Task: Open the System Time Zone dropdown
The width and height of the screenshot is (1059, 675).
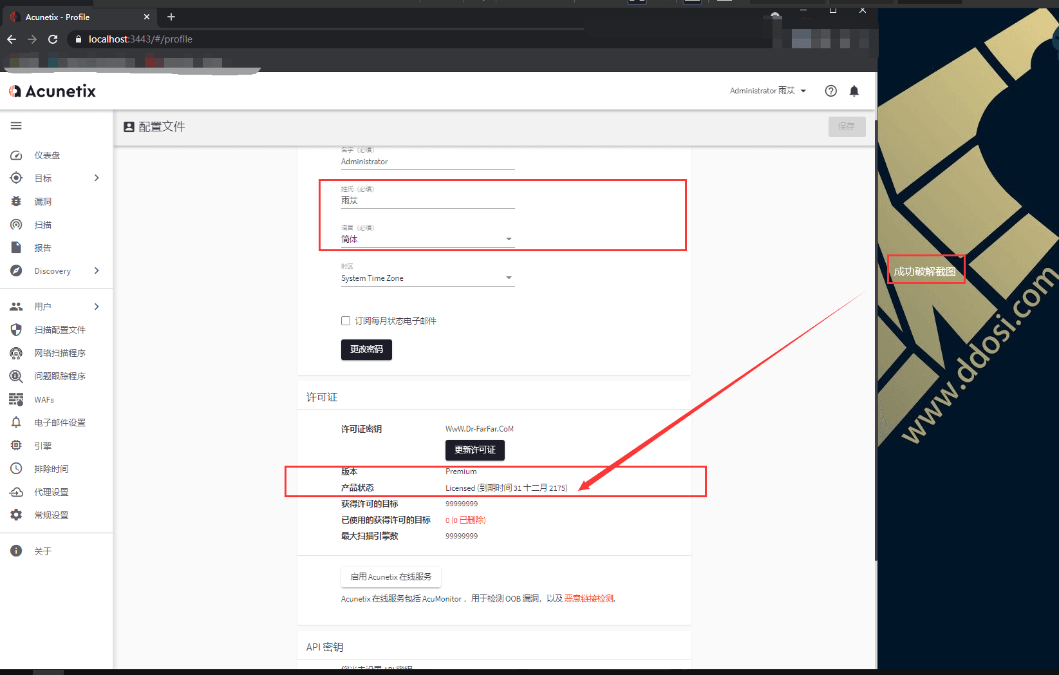Action: [427, 278]
